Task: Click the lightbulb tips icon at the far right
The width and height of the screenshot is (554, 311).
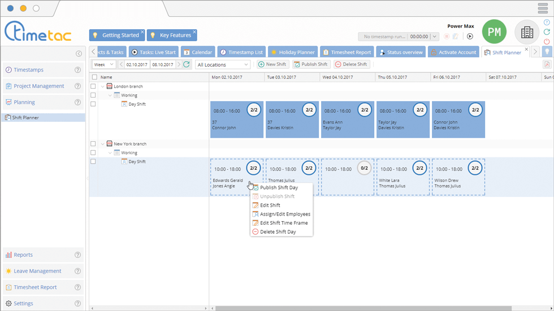Action: [x=547, y=52]
